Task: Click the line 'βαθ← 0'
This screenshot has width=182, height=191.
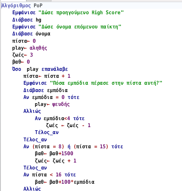Action: [x=21, y=62]
